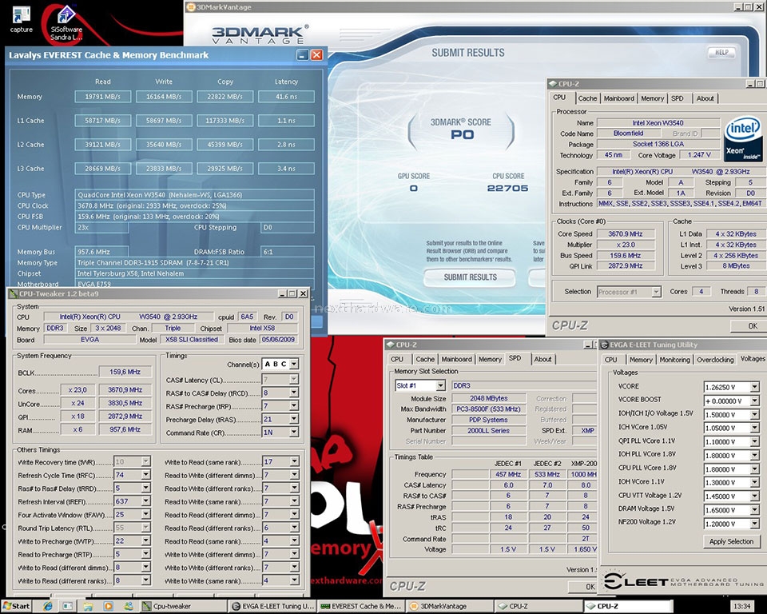Click the CPU-Z processor name Intel Xeon W3540
This screenshot has height=614, width=767.
(x=658, y=123)
